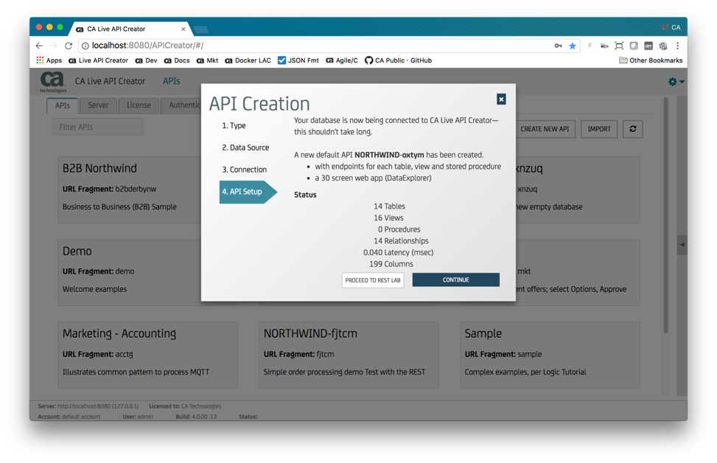Click the CONTINUE button
Screen dimensions: 717x463
point(455,280)
